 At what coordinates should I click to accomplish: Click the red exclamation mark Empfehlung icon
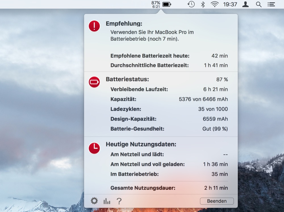point(94,26)
